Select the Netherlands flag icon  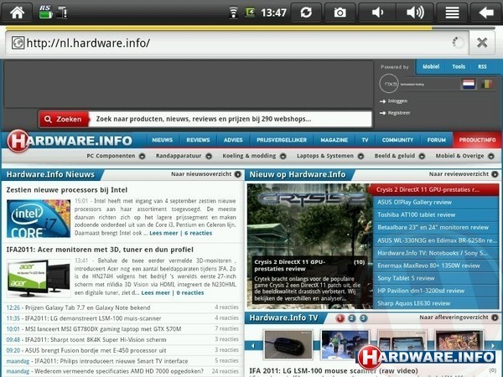[469, 85]
